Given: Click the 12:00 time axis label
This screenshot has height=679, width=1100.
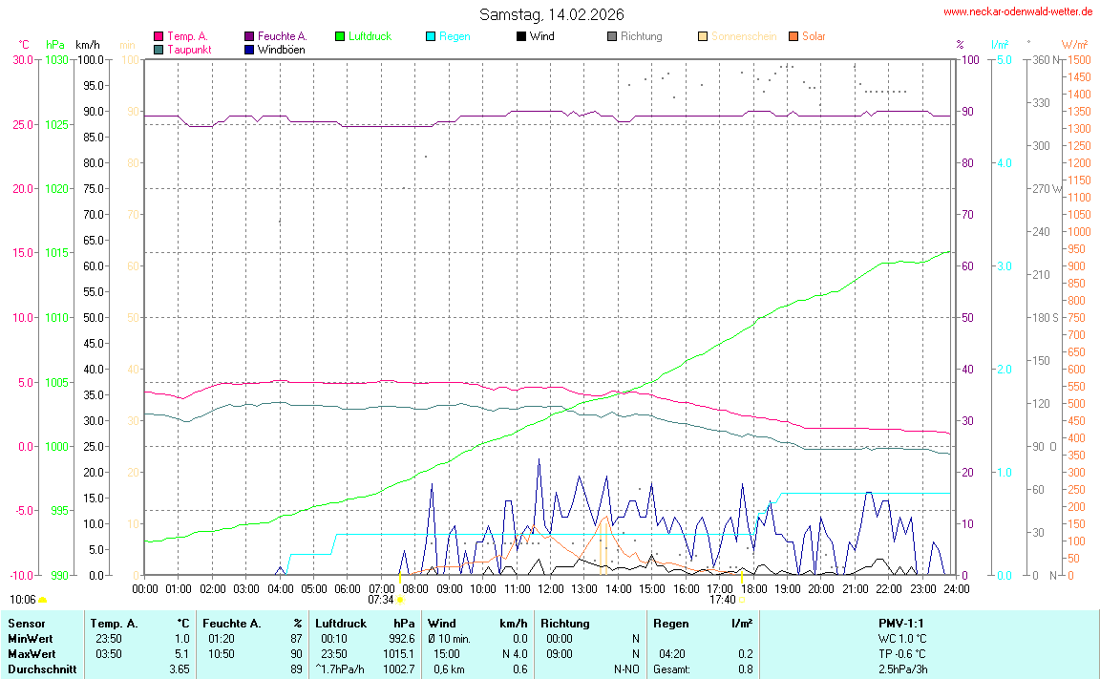Looking at the screenshot, I should tap(550, 588).
